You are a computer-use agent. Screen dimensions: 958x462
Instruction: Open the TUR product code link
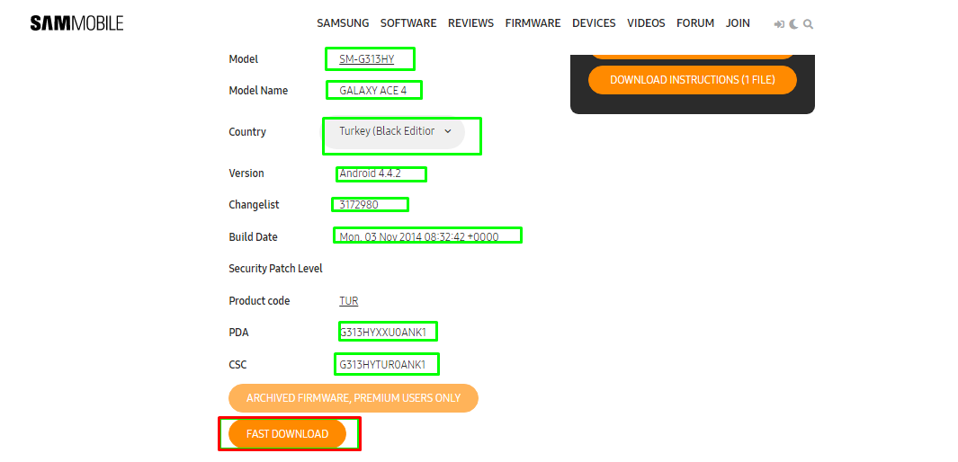(x=348, y=301)
